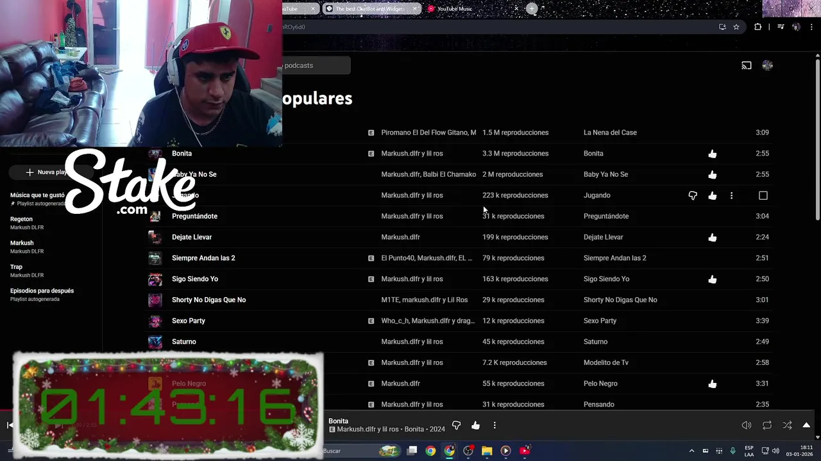Viewport: 821px width, 461px height.
Task: Like the playing song in player bar
Action: tap(475, 425)
